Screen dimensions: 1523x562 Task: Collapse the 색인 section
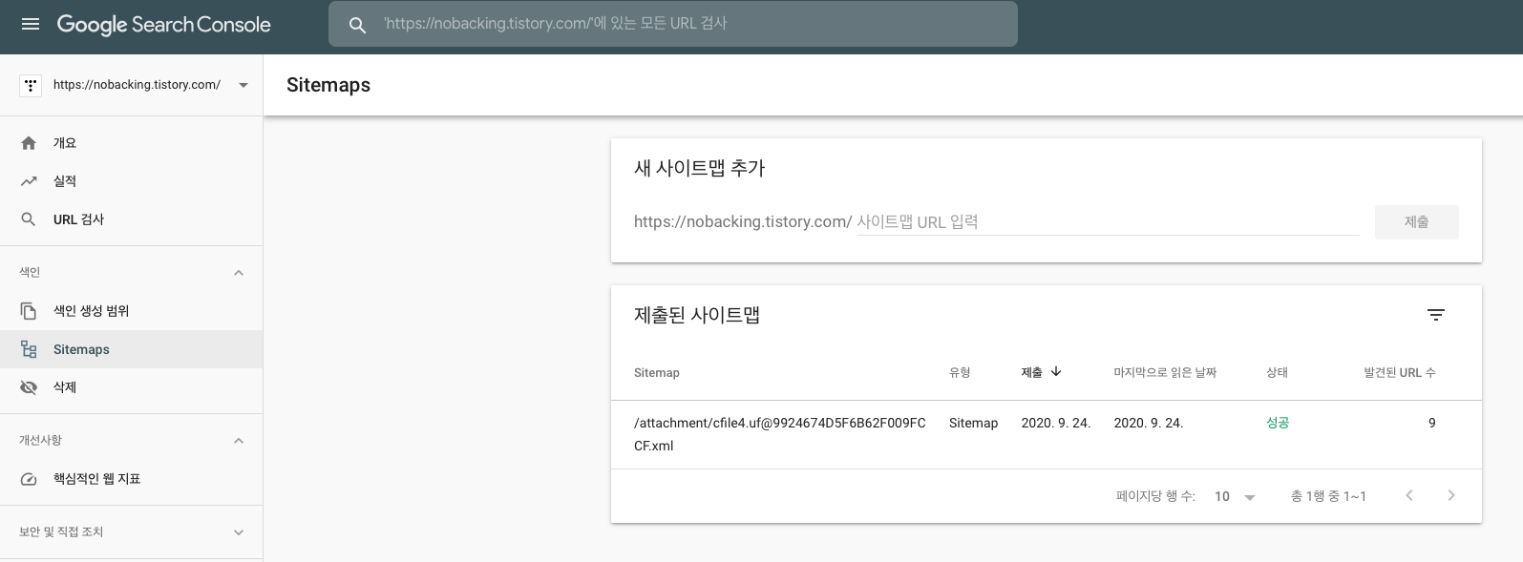(239, 273)
